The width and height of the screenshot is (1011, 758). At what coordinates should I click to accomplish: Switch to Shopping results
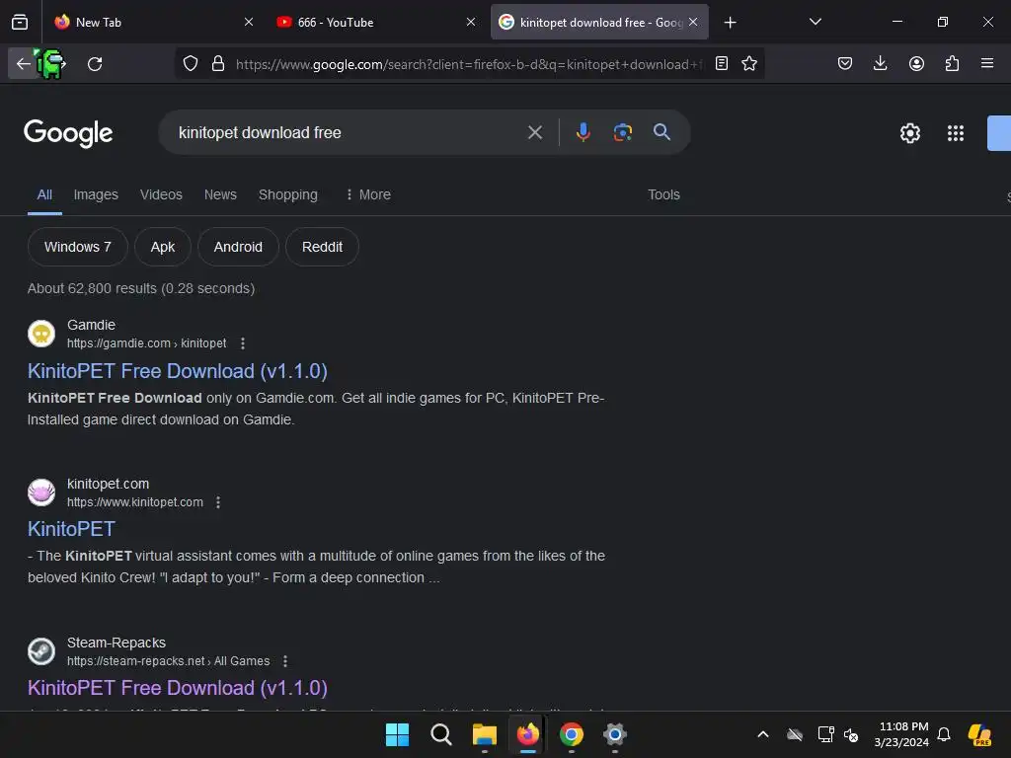pyautogui.click(x=287, y=194)
